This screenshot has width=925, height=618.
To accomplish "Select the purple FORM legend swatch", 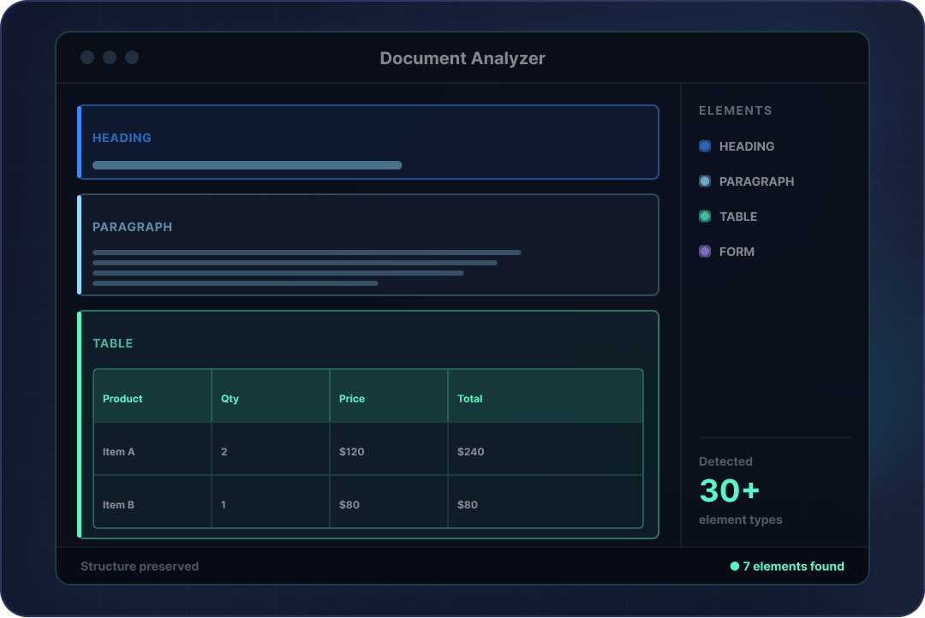I will click(705, 251).
